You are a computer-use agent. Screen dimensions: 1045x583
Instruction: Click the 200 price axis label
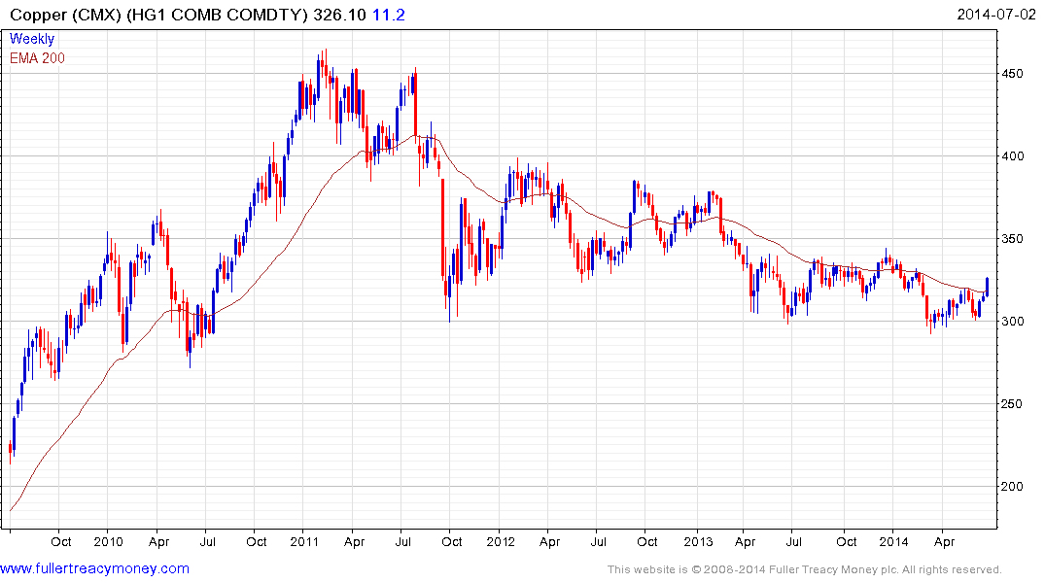pyautogui.click(x=1012, y=487)
